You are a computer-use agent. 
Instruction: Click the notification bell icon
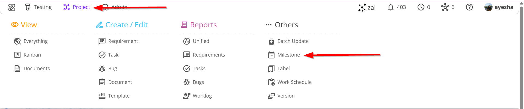391,7
